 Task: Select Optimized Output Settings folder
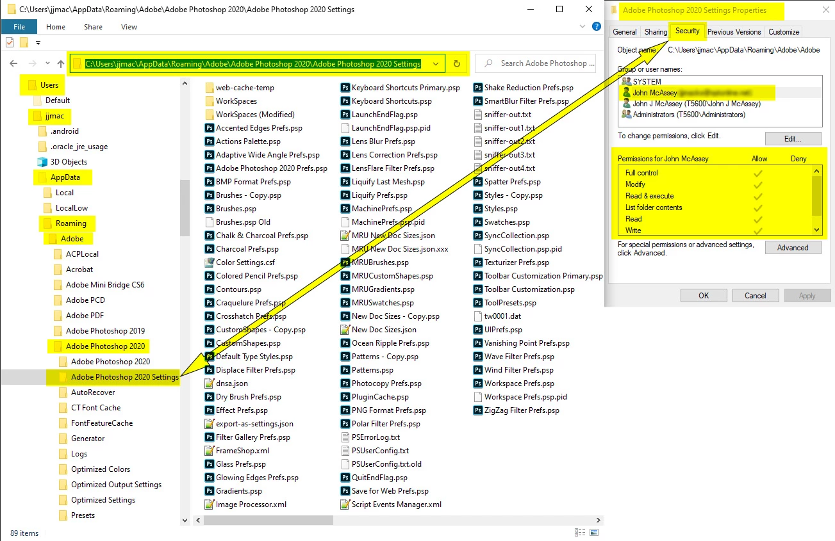116,485
